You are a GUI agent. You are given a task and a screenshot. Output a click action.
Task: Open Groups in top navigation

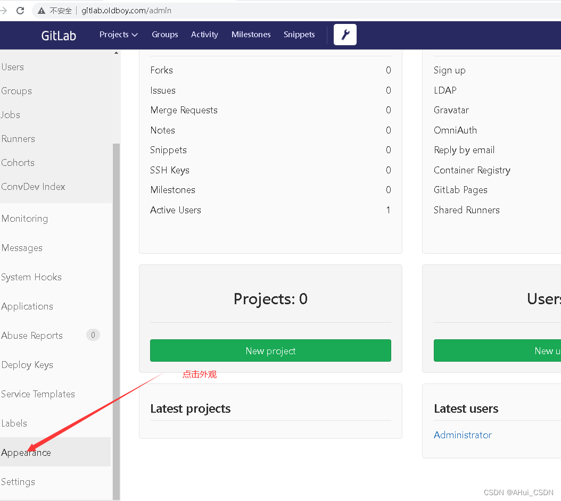[x=164, y=35]
